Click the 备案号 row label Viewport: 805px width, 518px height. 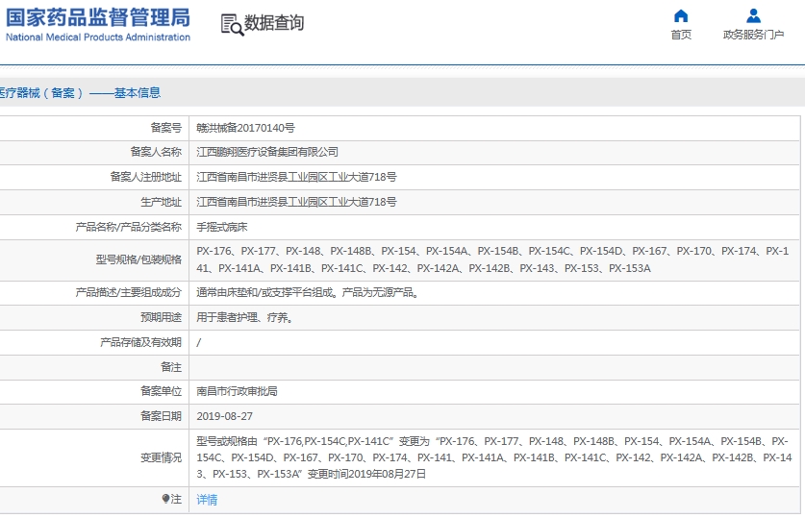[x=165, y=128]
